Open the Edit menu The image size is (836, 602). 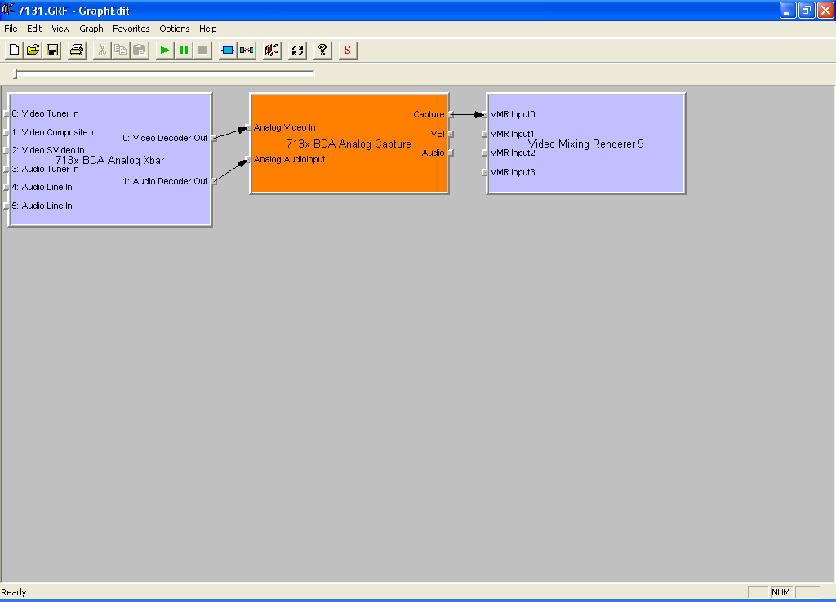(34, 29)
